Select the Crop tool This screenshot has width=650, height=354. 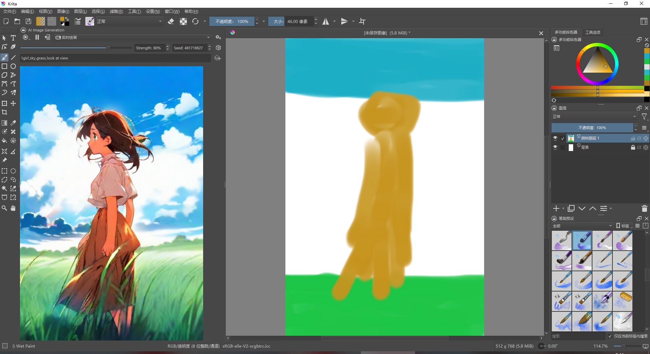coord(4,112)
